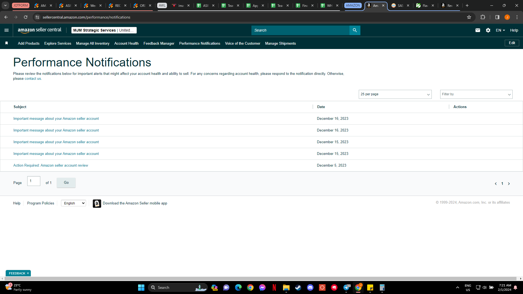Open the Chrome profile avatar
This screenshot has height=294, width=523.
coord(507,17)
